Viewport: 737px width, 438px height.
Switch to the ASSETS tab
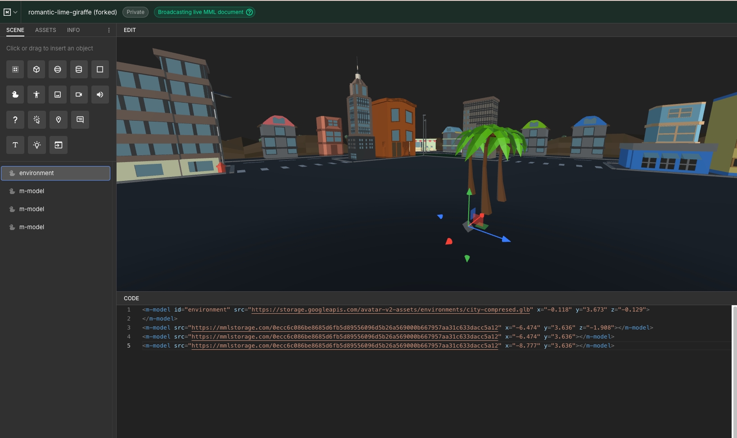(45, 30)
